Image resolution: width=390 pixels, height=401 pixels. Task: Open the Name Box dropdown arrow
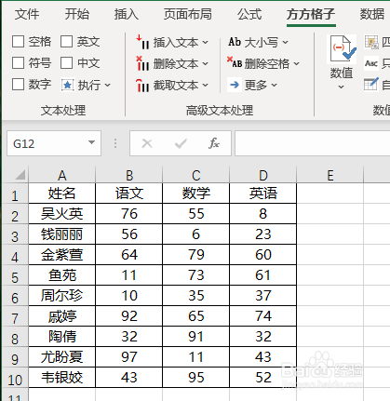click(x=91, y=142)
